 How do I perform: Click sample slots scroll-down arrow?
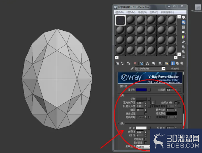click(179, 54)
